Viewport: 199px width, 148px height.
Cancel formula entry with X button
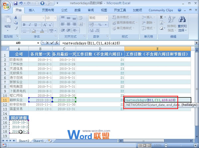(x=47, y=43)
